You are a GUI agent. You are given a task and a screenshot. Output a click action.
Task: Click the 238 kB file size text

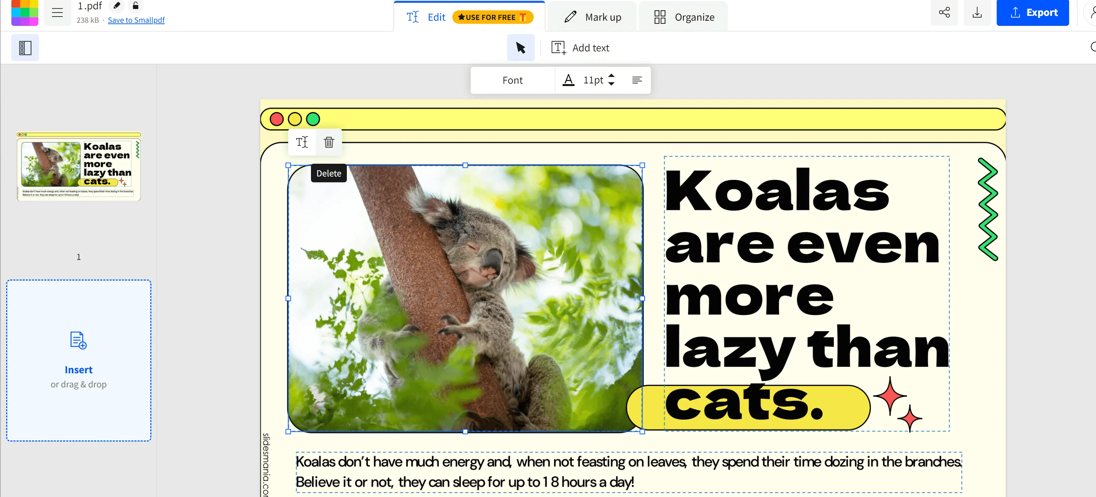(88, 20)
